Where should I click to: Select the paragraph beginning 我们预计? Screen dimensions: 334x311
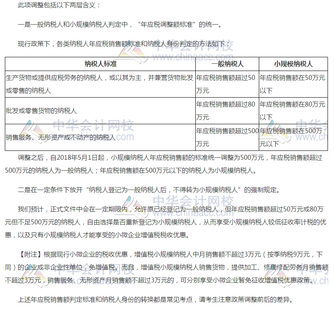pos(167,220)
